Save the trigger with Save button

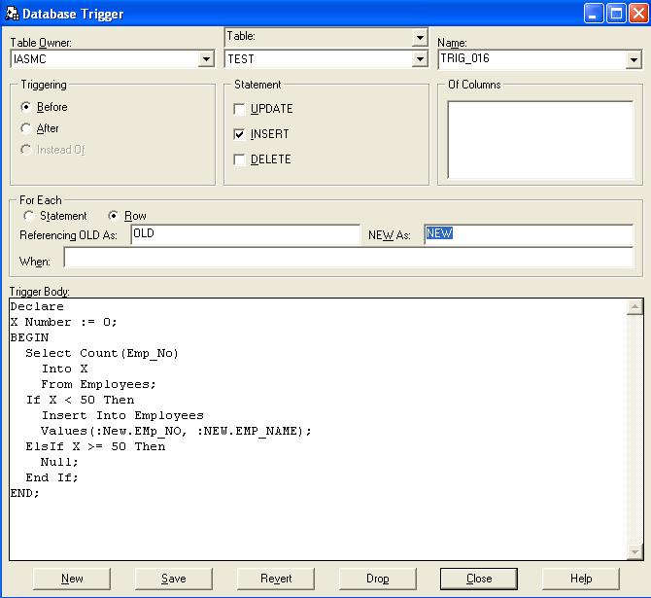(x=174, y=579)
